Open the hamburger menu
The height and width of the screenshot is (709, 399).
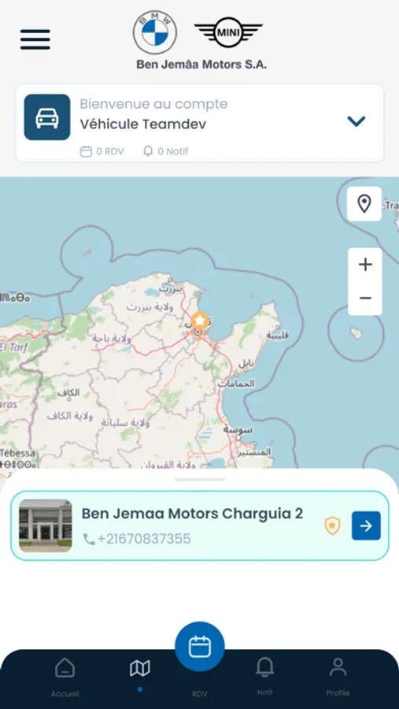pyautogui.click(x=35, y=39)
